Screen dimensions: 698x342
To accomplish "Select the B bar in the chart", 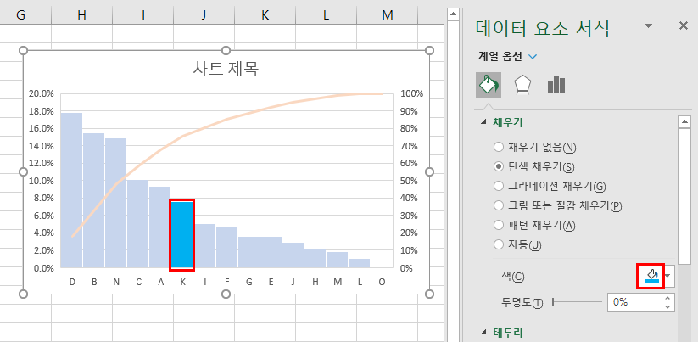I will point(93,200).
